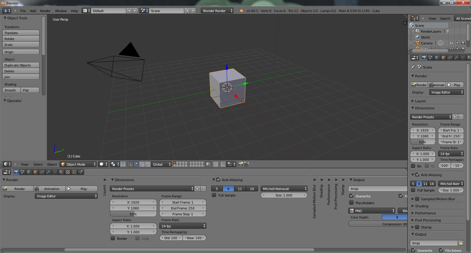471x253 pixels.
Task: Toggle the Sampled Motion Blur checkbox
Action: pos(417,199)
